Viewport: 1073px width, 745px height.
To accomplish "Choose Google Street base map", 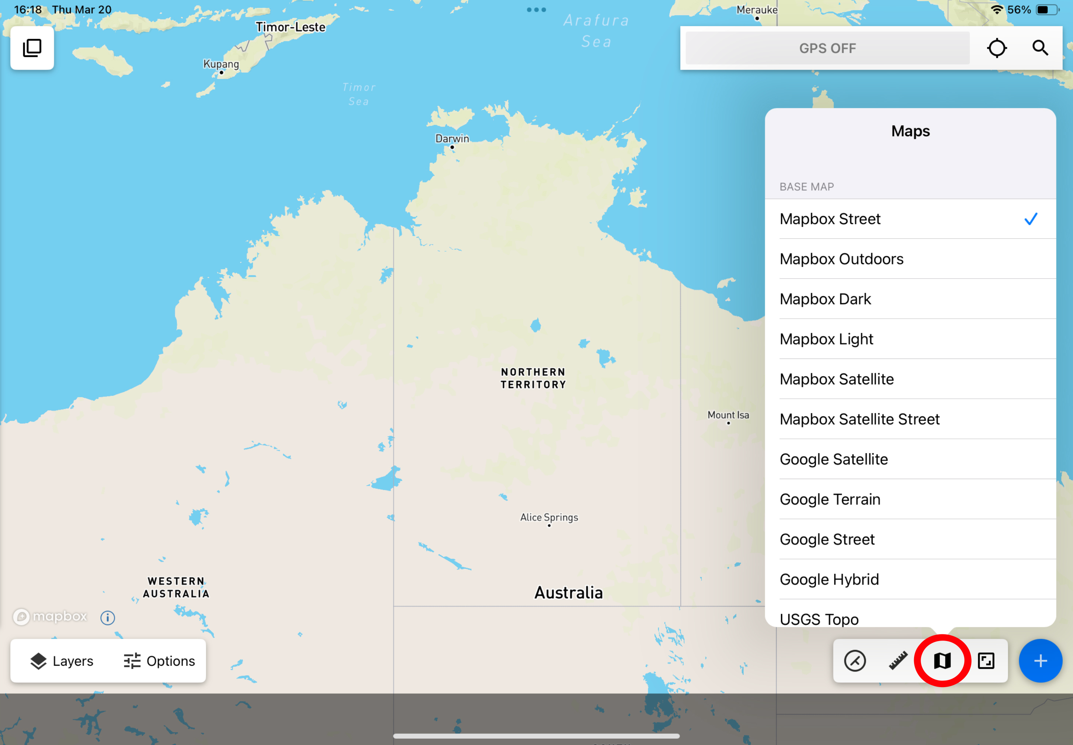I will click(910, 540).
